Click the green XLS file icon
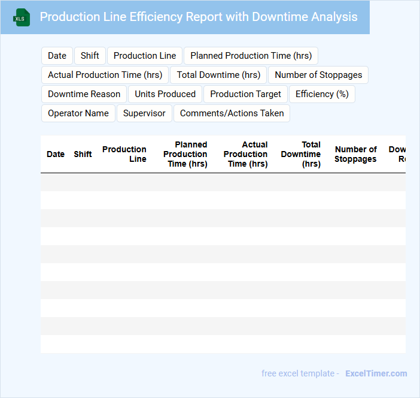The image size is (420, 398). click(22, 17)
